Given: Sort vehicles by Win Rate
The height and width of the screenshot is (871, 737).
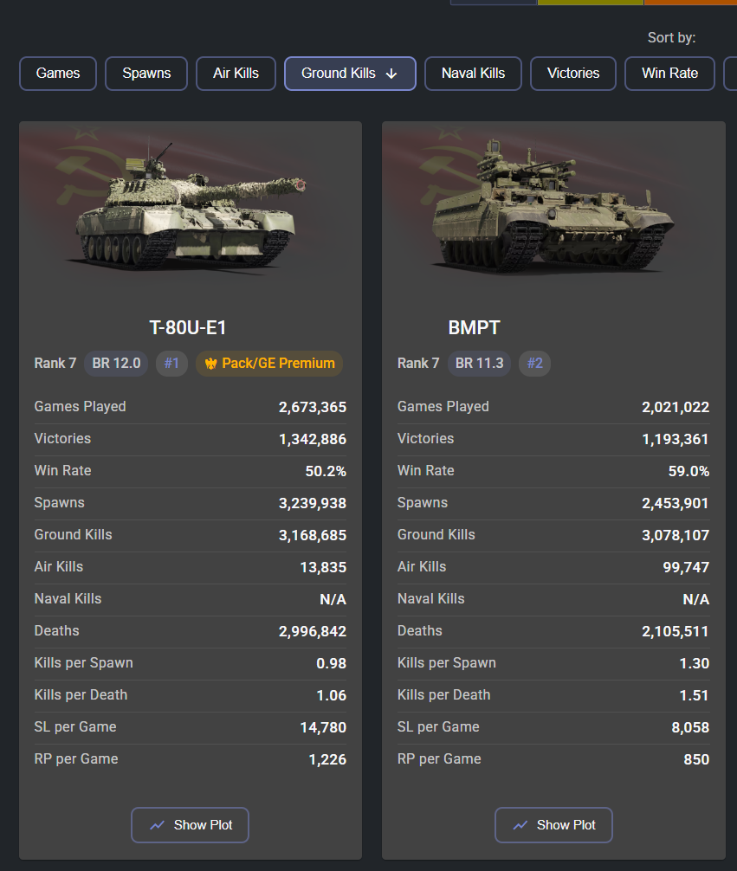Looking at the screenshot, I should pos(669,74).
